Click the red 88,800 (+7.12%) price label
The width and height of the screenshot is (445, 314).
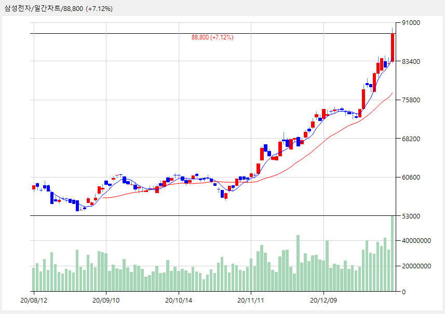coord(212,37)
